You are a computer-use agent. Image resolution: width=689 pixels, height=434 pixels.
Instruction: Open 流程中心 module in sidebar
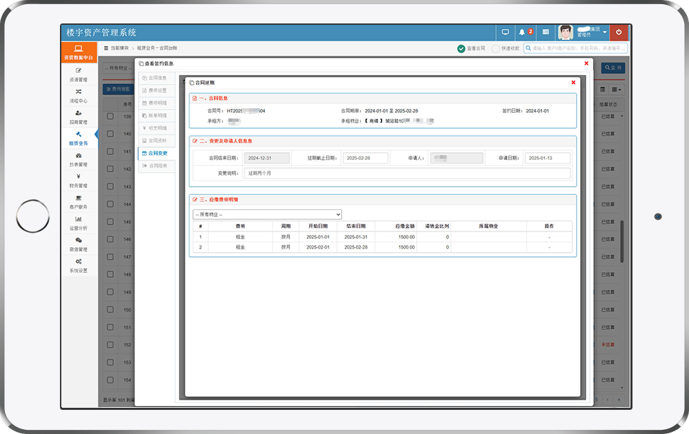(x=79, y=96)
